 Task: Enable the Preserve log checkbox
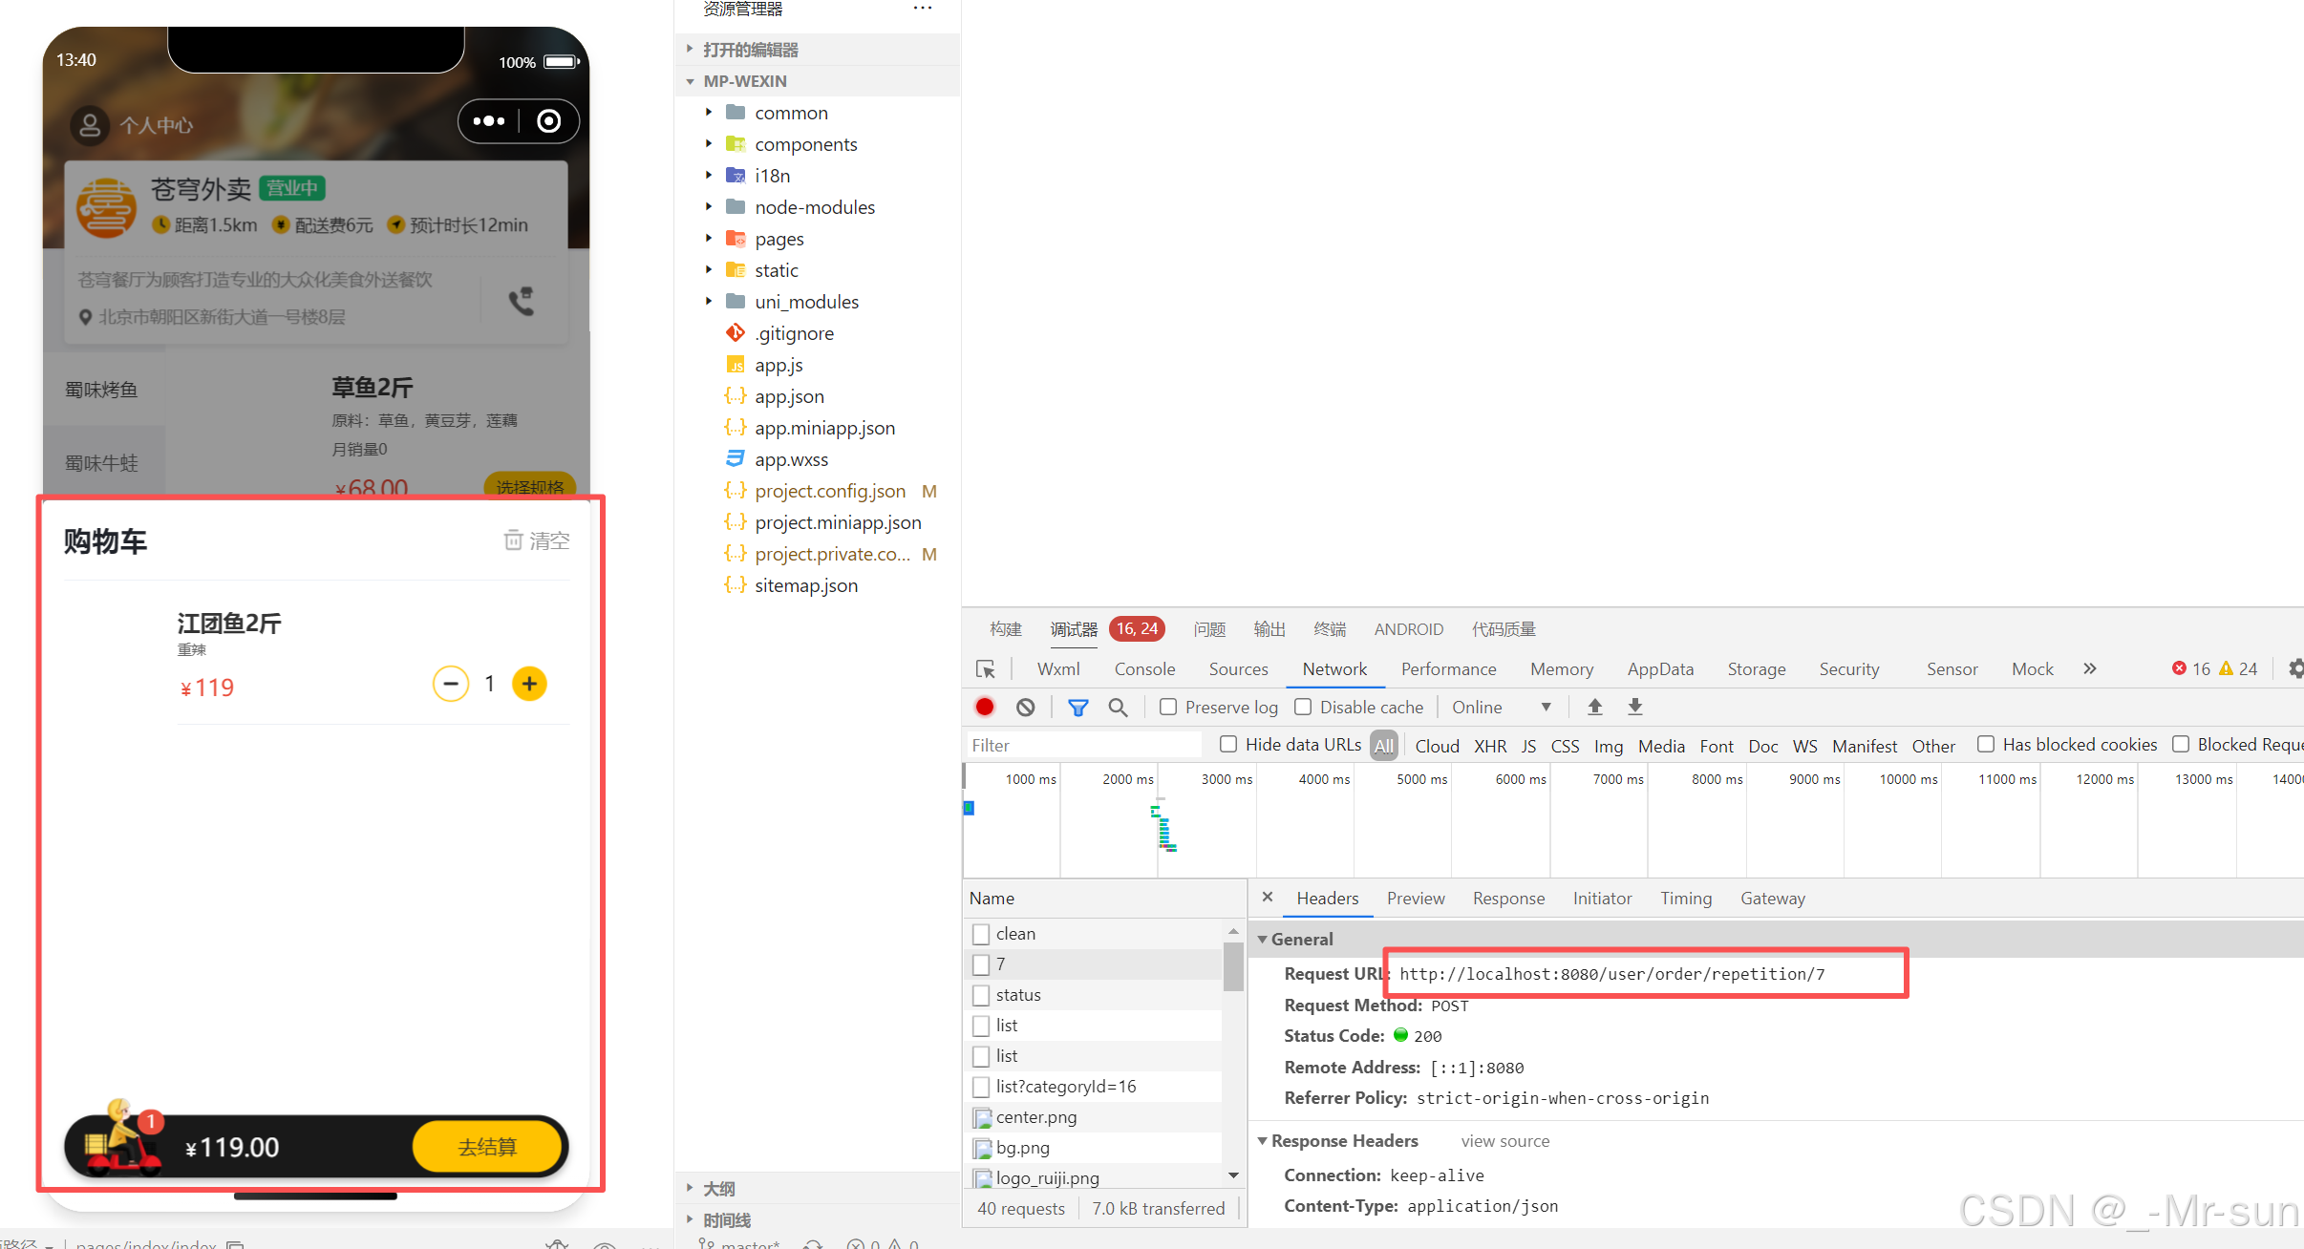(x=1167, y=707)
